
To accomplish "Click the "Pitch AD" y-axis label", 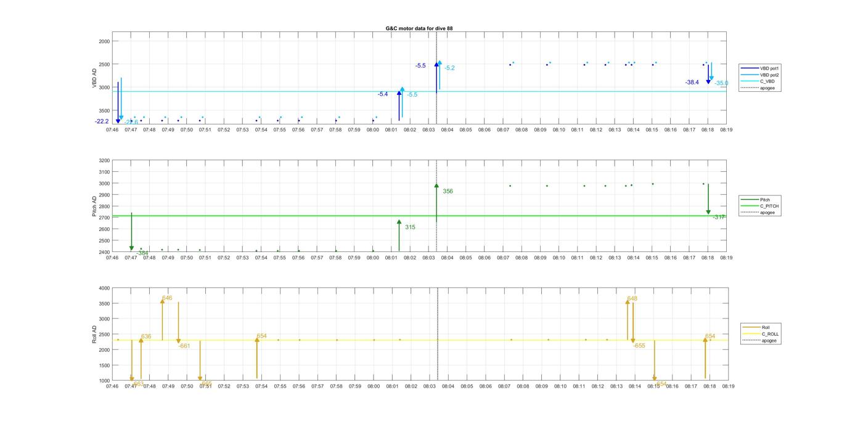I will 95,206.
